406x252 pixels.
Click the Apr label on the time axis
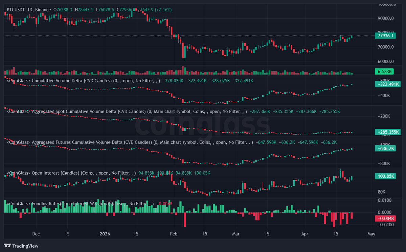tap(305, 234)
